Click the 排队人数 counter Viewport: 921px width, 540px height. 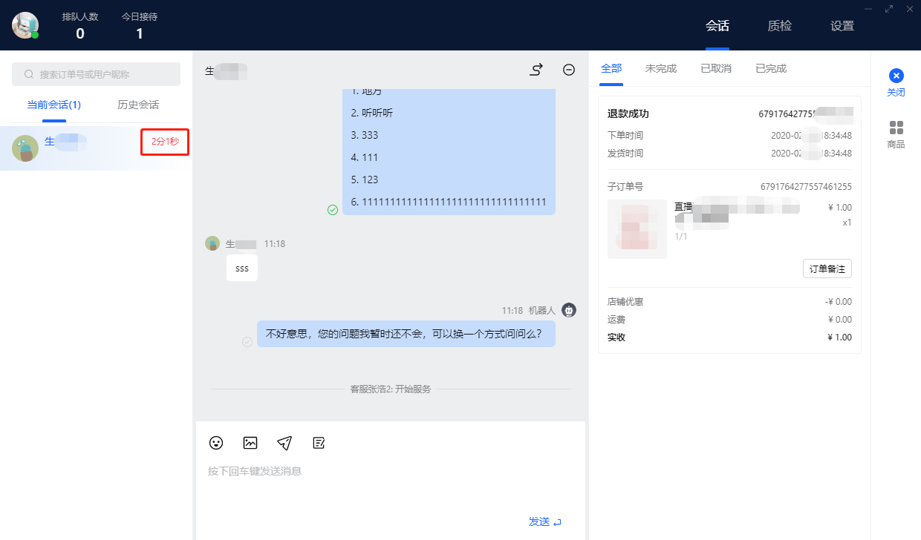pyautogui.click(x=80, y=26)
